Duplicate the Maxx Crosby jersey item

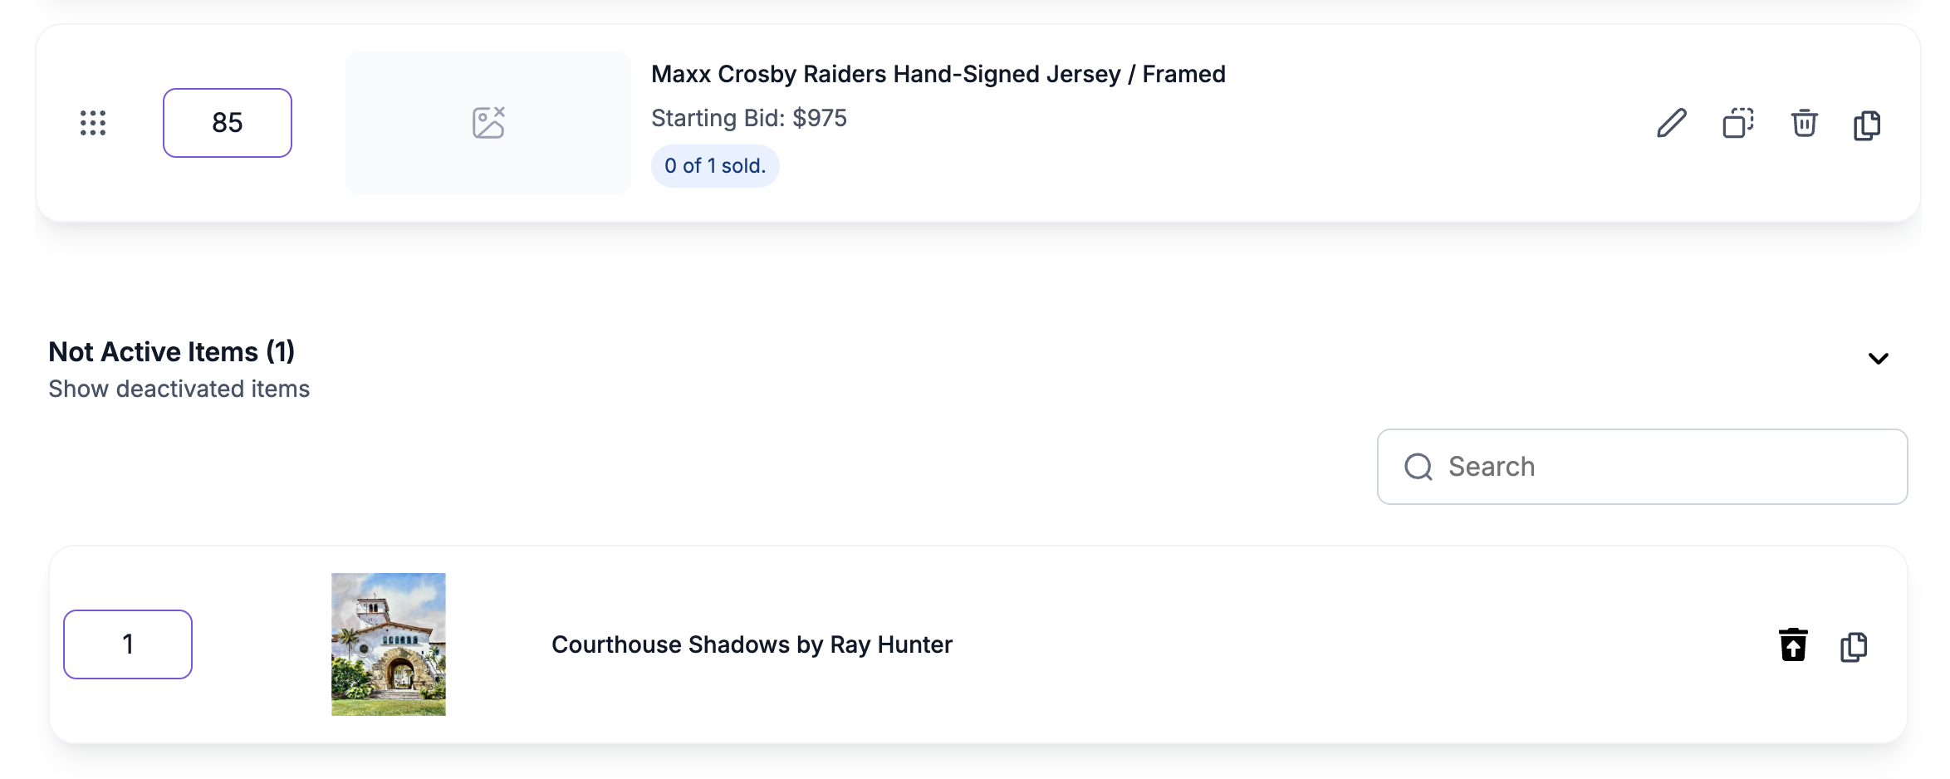pos(1737,124)
